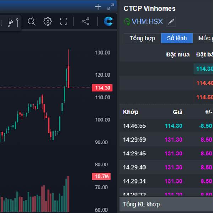Open chart settings via the gear icon
The width and height of the screenshot is (213, 213).
(x=47, y=22)
